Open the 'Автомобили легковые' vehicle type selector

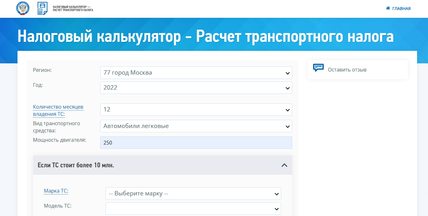pyautogui.click(x=196, y=126)
